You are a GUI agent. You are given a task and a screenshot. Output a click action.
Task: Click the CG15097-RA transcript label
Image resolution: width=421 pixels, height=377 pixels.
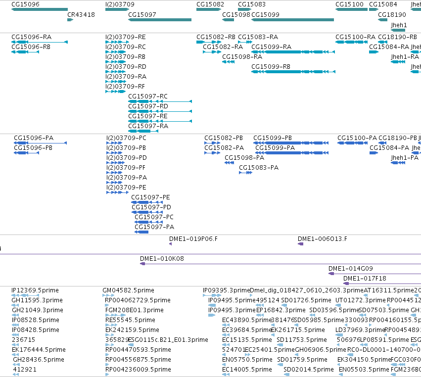[x=148, y=126]
